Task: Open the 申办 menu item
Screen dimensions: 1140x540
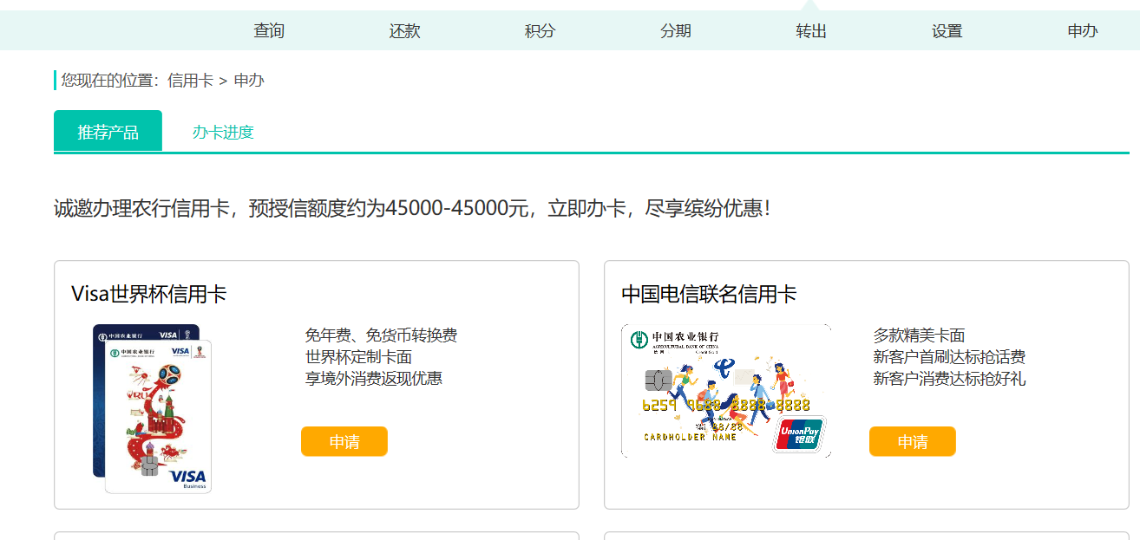Action: (1083, 31)
